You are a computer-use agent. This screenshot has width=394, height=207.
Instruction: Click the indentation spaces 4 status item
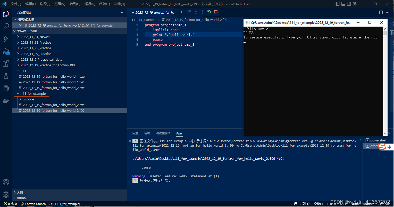click(x=318, y=204)
